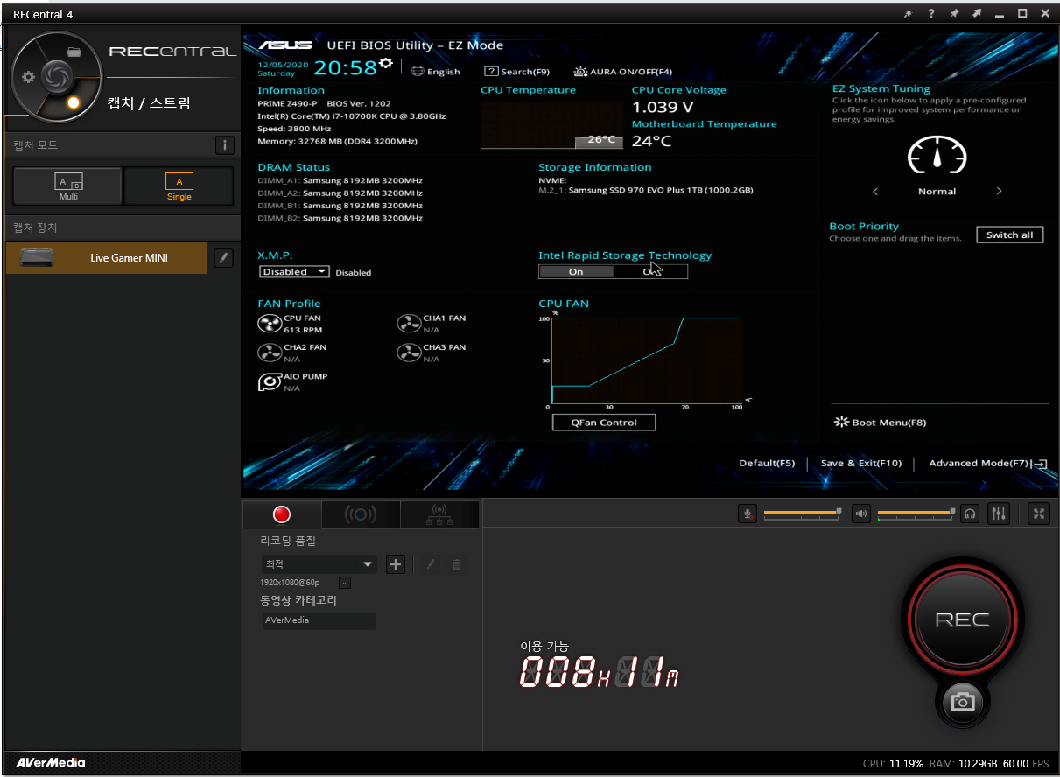
Task: Open the multi-stream network tab
Action: coord(439,514)
